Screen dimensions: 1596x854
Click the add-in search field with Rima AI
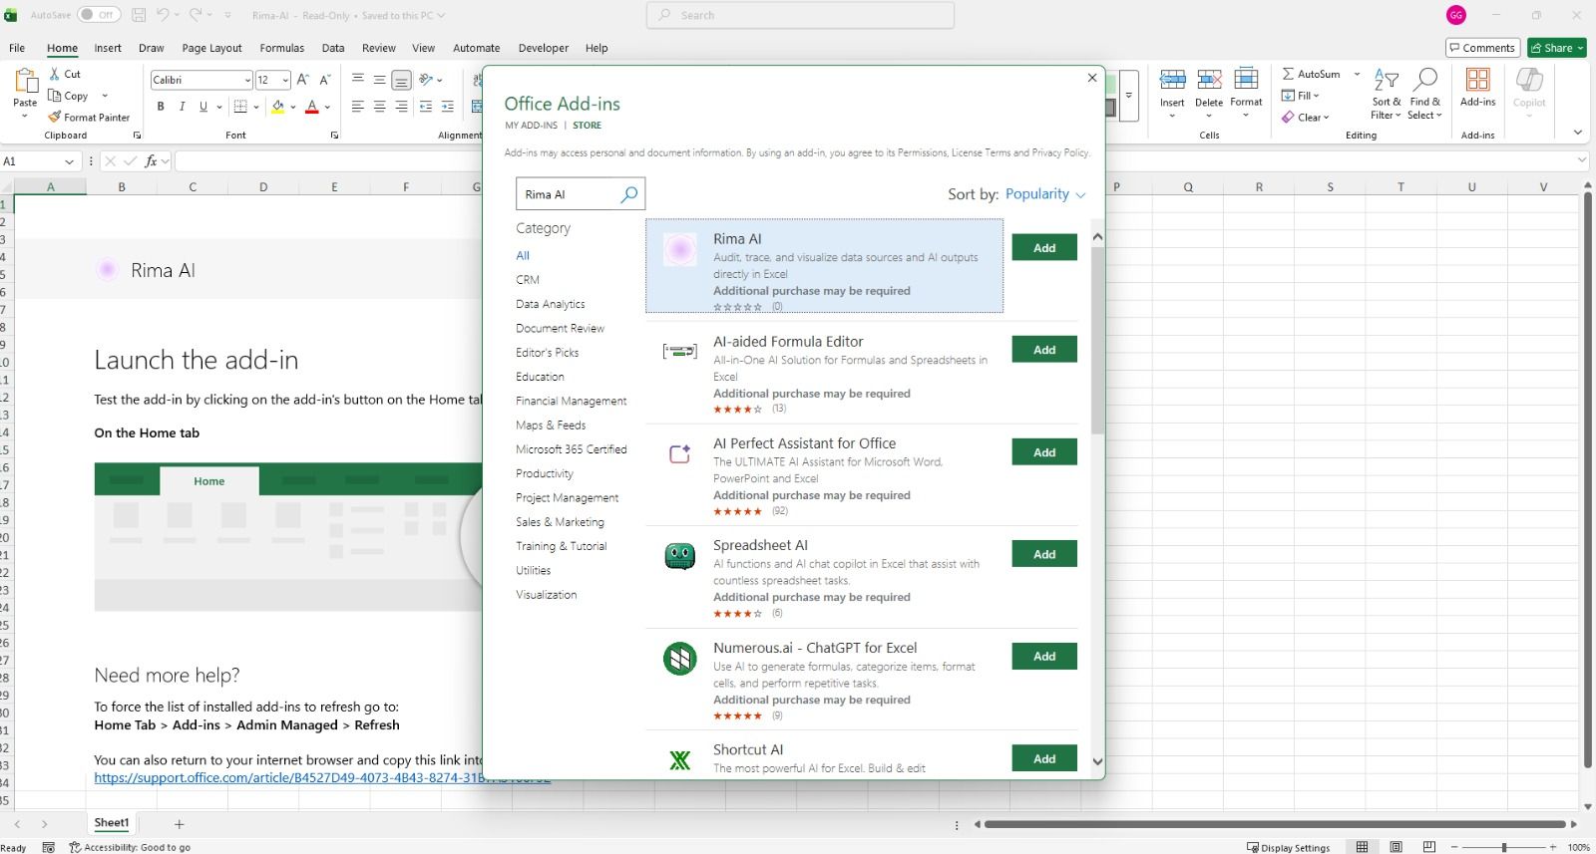569,194
